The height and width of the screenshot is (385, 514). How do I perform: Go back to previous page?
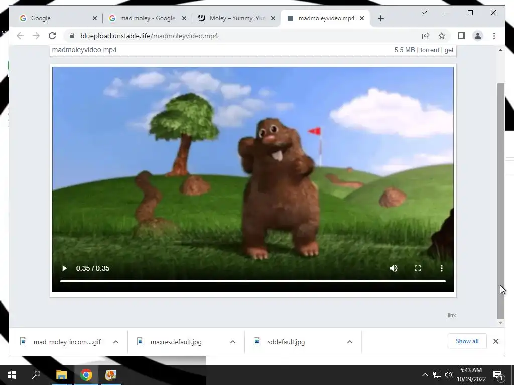[20, 36]
